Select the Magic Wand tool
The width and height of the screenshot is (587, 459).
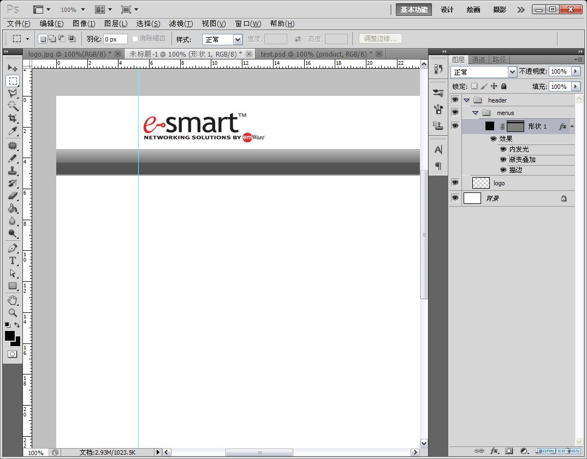(x=13, y=105)
